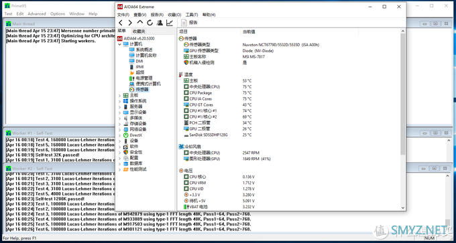This screenshot has width=456, height=243.
Task: Open the 报告(R) menu
Action: 158,15
